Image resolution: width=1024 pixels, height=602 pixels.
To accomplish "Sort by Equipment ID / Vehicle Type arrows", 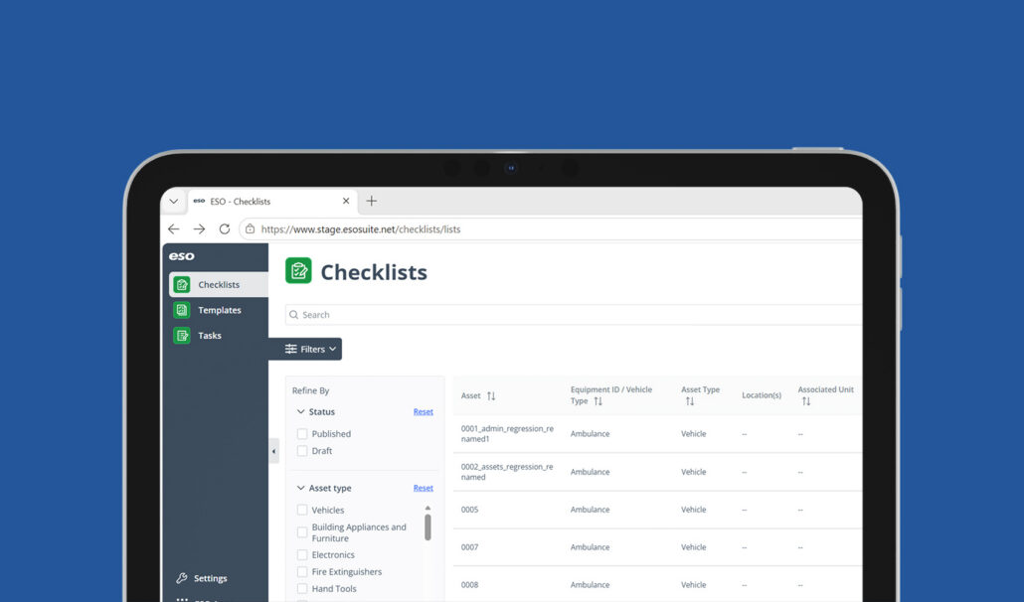I will 597,401.
